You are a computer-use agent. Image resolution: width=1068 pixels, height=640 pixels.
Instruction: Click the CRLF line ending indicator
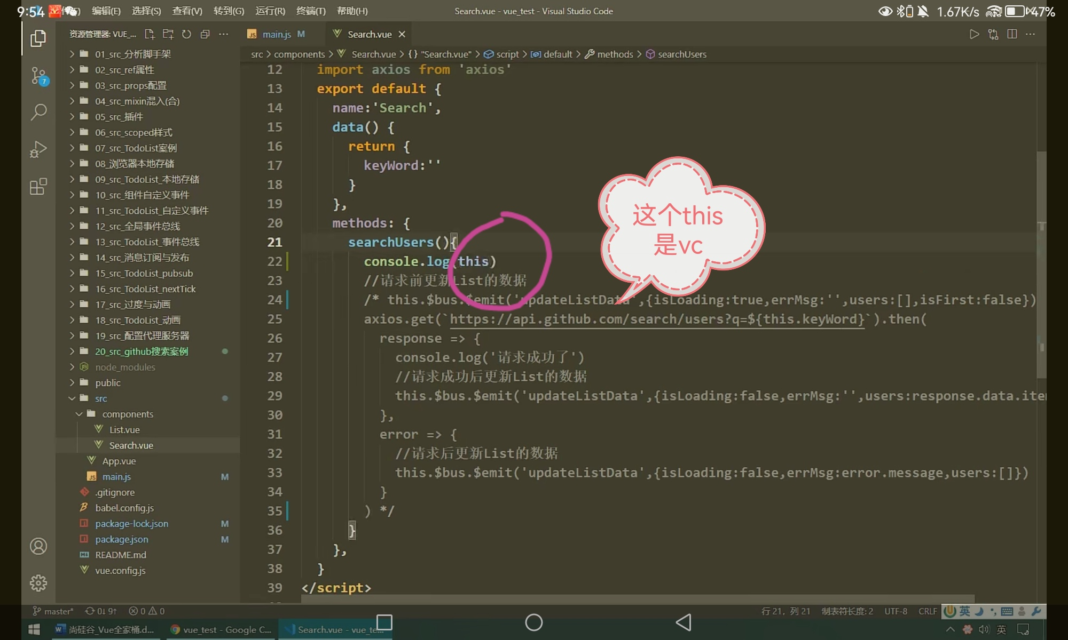coord(928,611)
